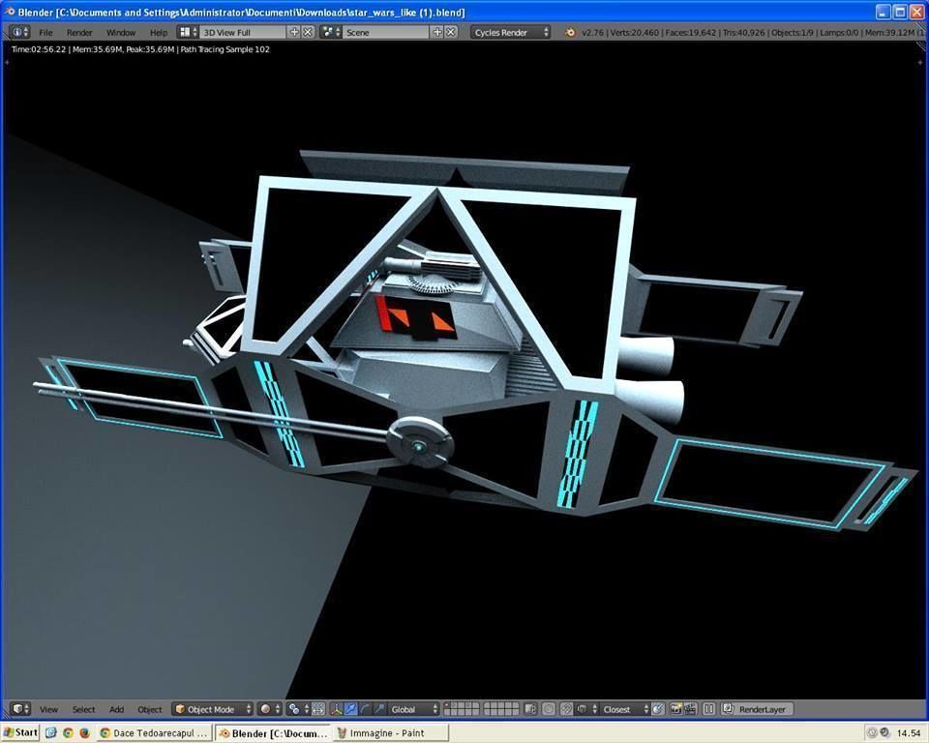
Task: Open the snap element type selector
Action: pos(585,708)
